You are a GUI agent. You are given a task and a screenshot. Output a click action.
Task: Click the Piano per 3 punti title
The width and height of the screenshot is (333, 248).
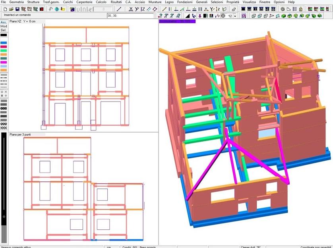(20, 135)
